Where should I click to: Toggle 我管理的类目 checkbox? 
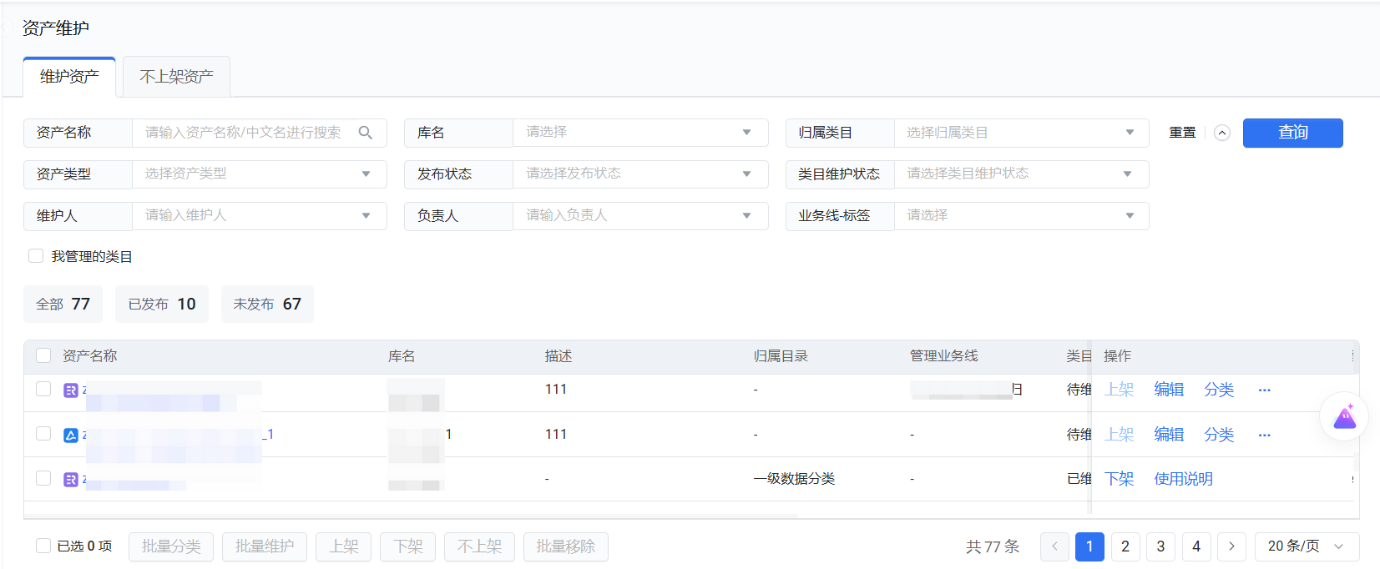[36, 256]
